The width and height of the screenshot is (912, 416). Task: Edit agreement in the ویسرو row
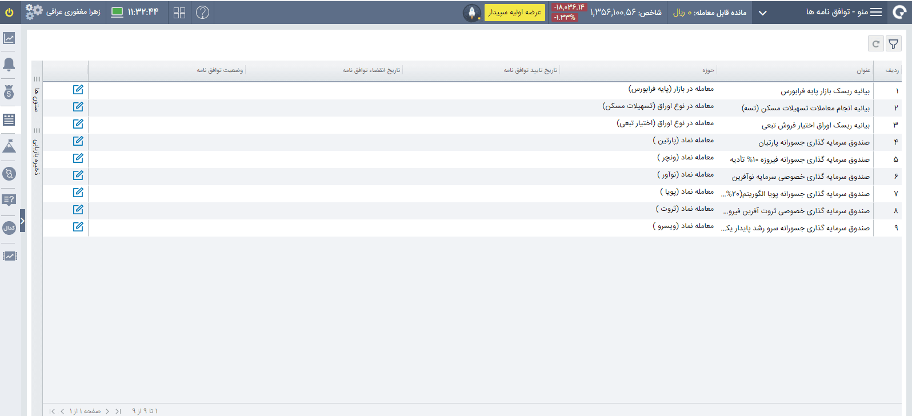point(78,227)
